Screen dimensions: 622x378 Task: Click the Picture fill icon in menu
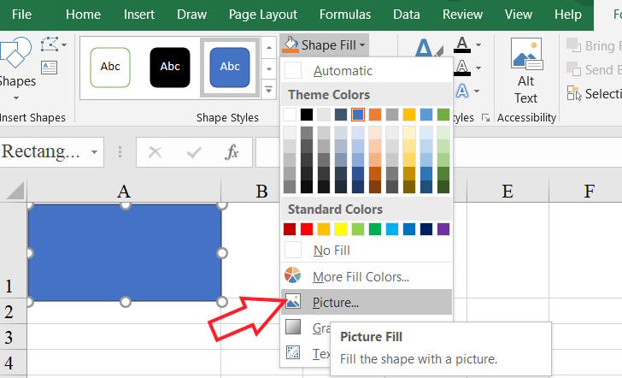point(293,301)
